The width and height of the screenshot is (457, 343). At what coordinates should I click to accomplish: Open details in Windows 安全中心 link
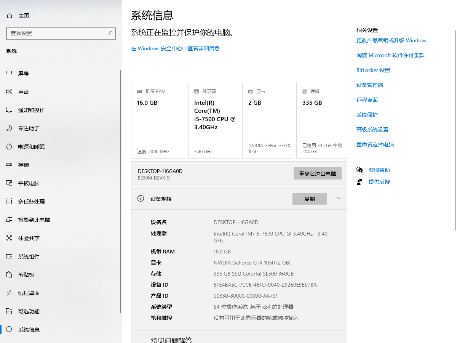[x=175, y=48]
